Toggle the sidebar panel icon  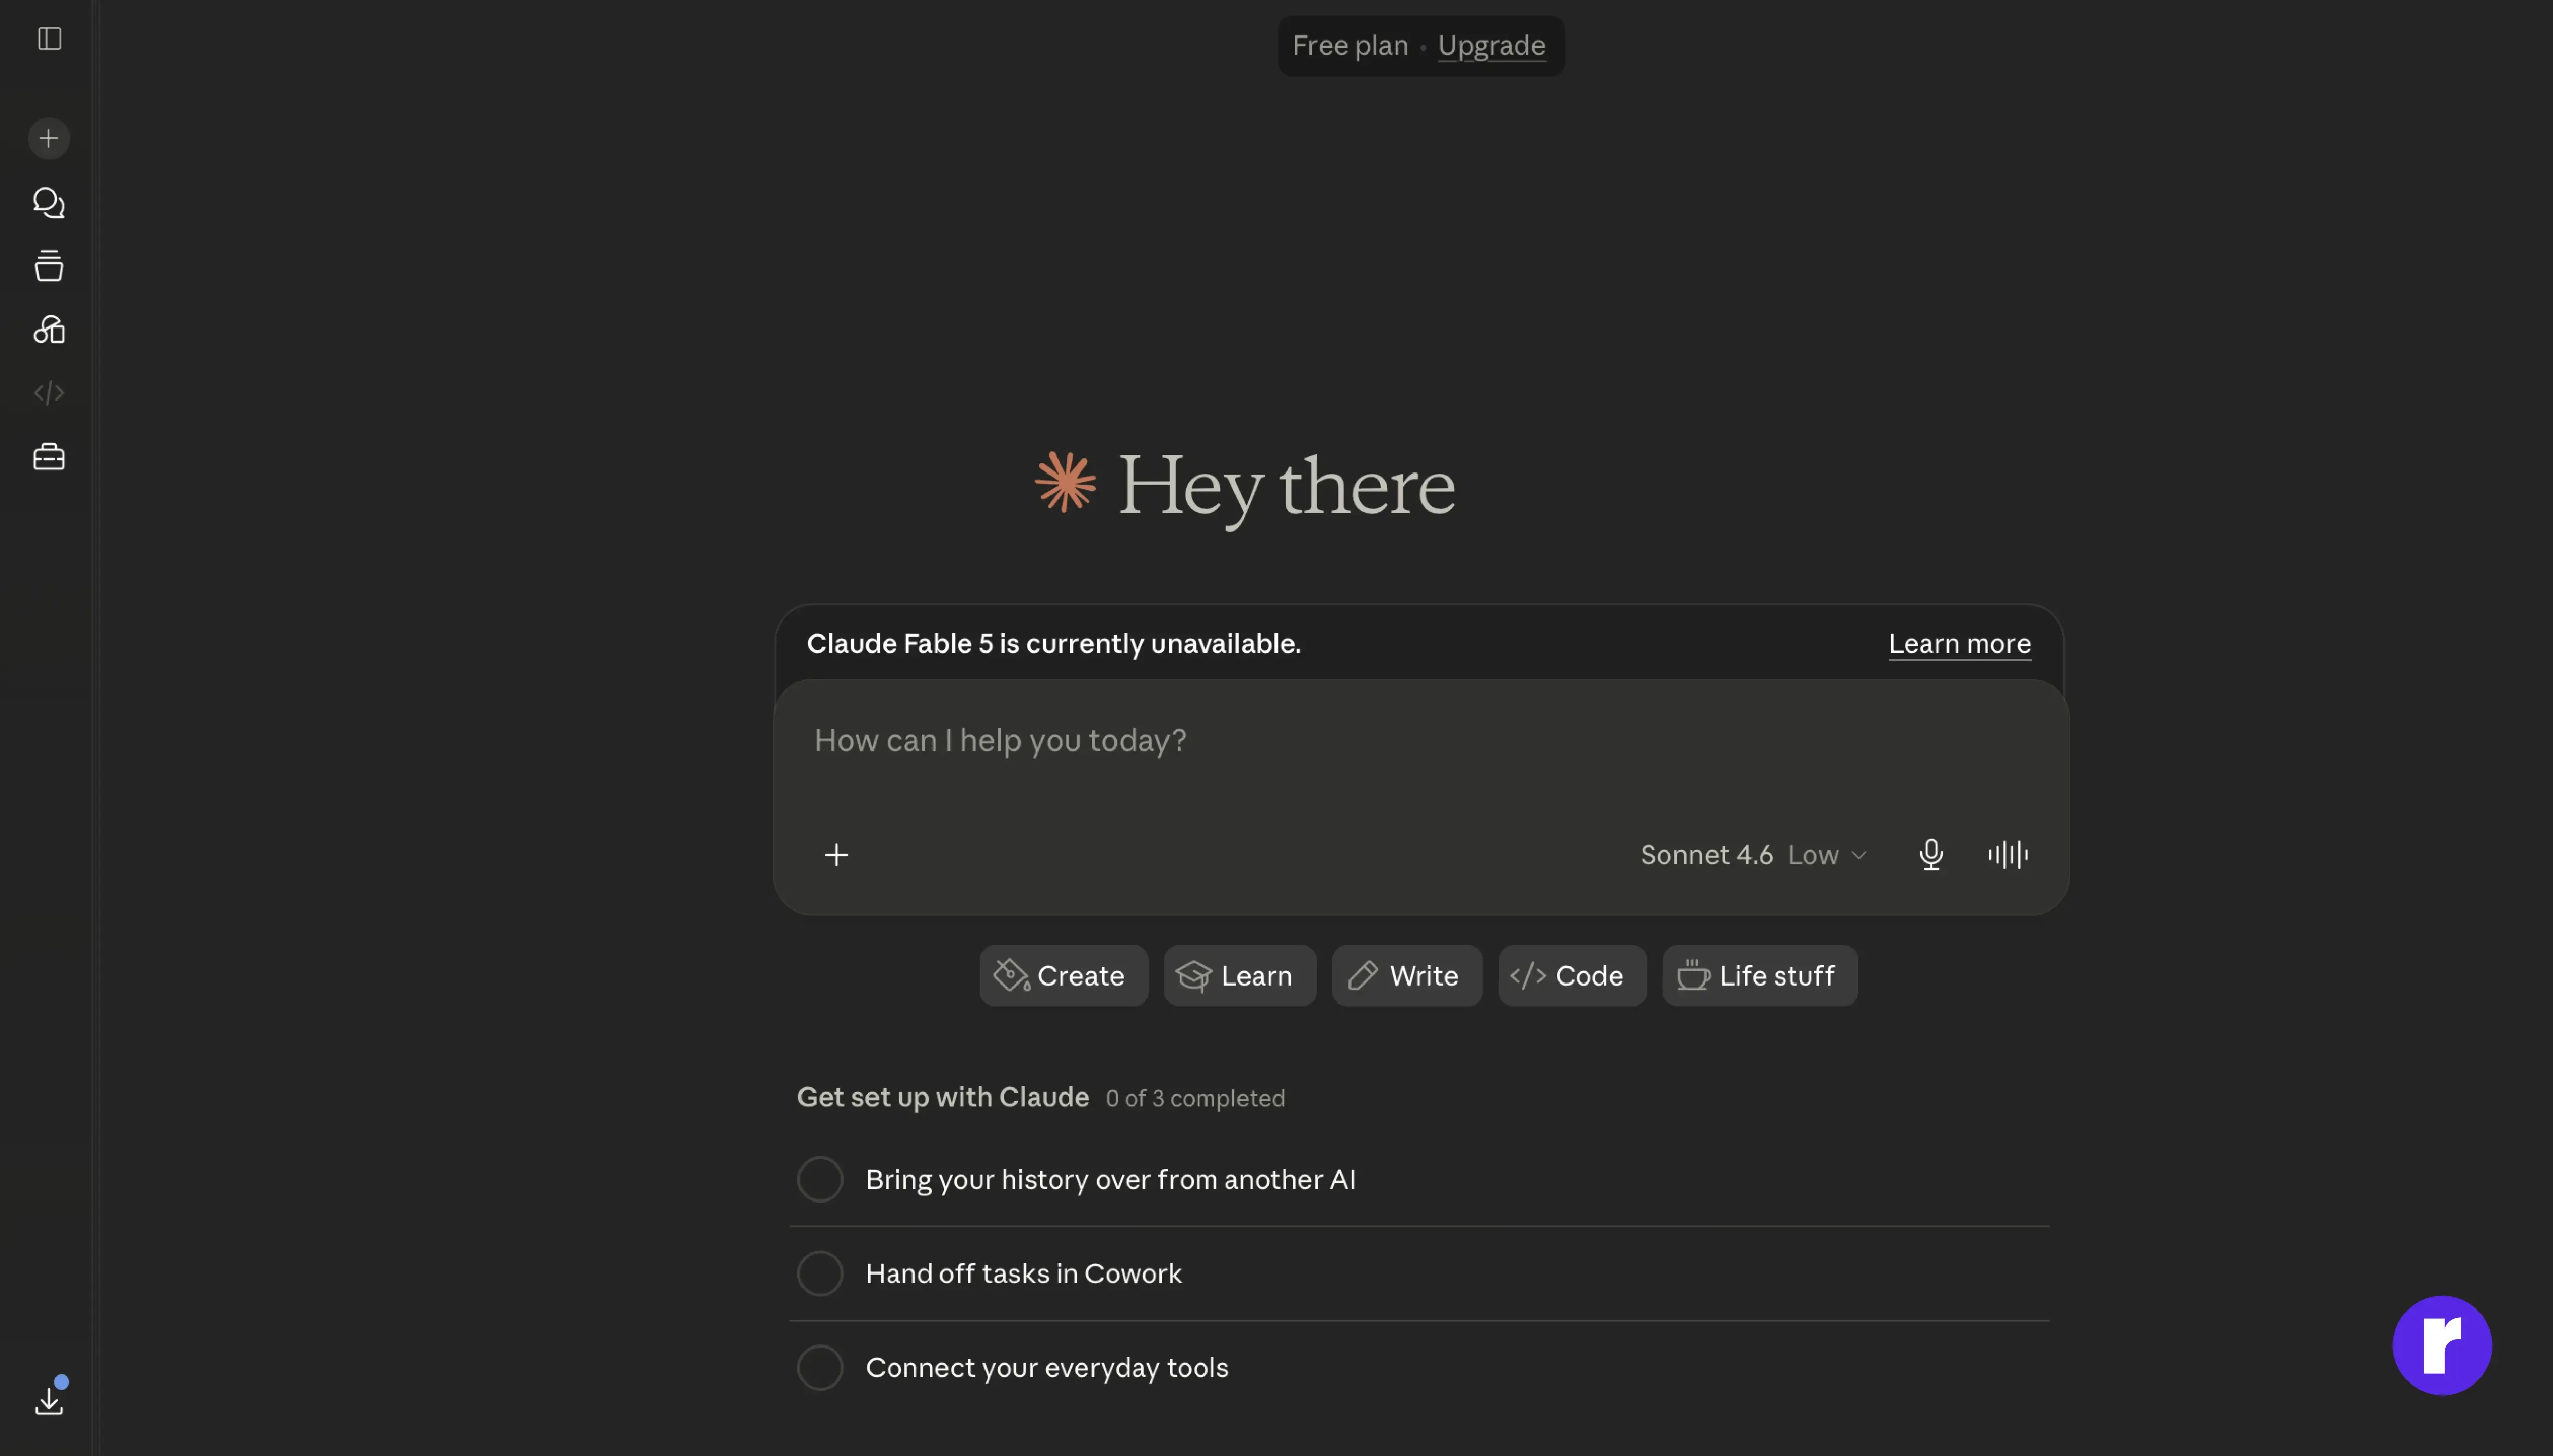[x=49, y=38]
